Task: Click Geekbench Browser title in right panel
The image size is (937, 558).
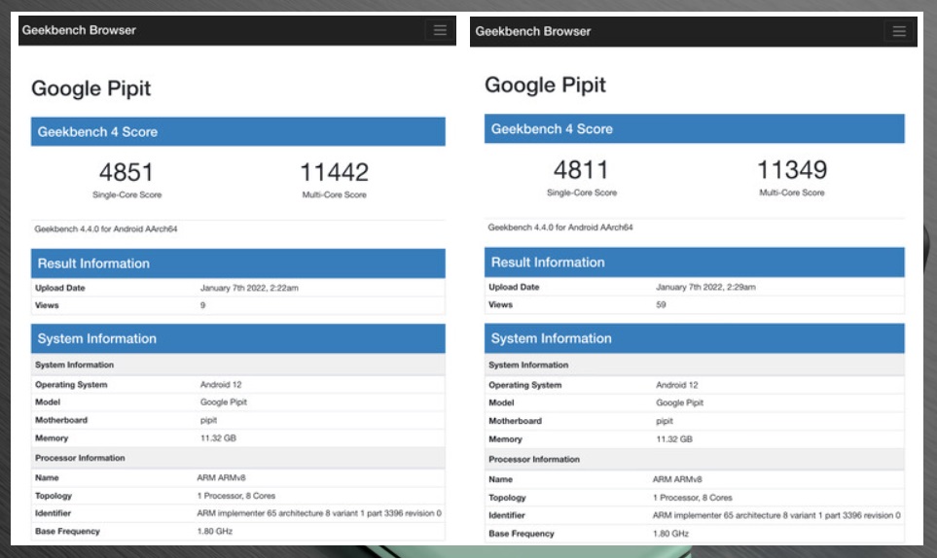Action: (x=532, y=31)
